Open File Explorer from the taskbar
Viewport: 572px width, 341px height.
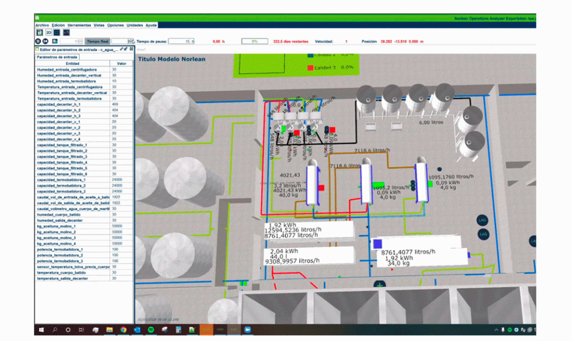coord(109,330)
